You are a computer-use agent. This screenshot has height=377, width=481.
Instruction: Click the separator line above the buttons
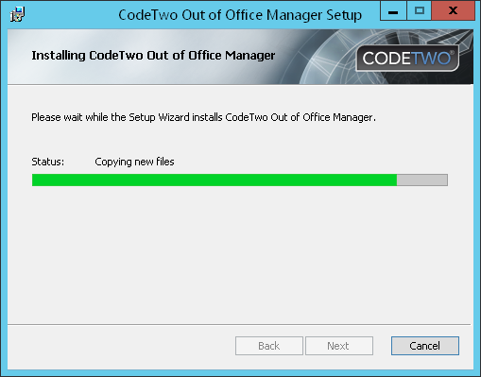click(x=239, y=324)
